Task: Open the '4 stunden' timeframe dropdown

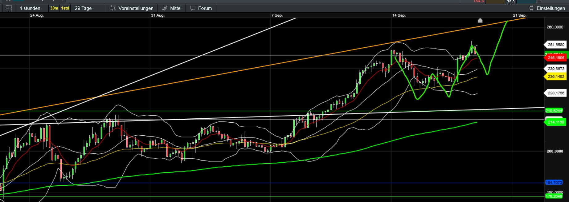Action: 30,8
